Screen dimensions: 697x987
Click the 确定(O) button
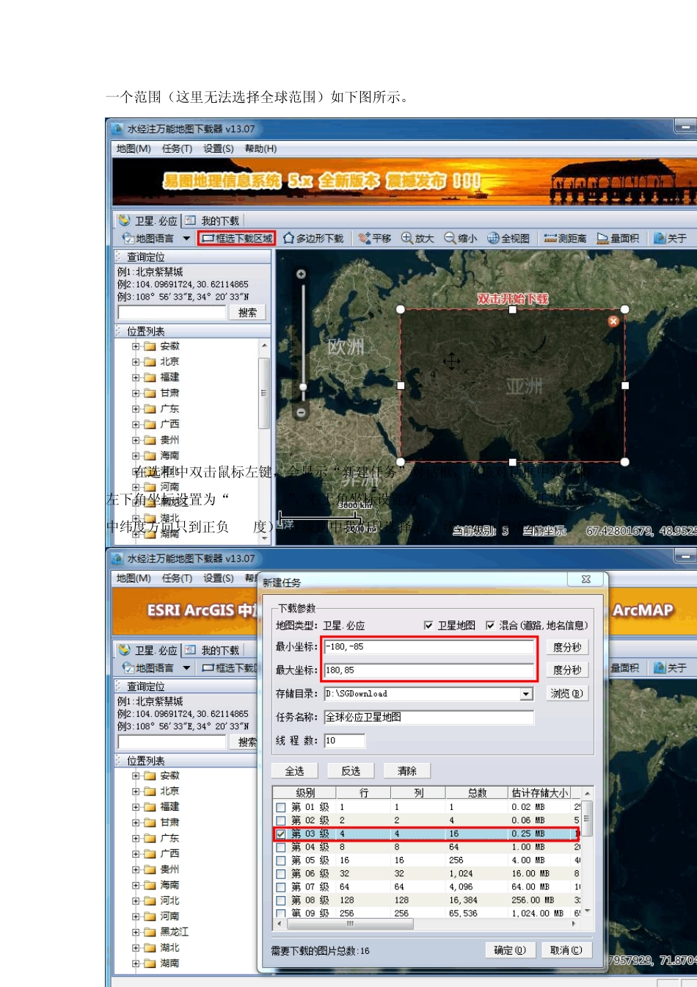pyautogui.click(x=511, y=950)
